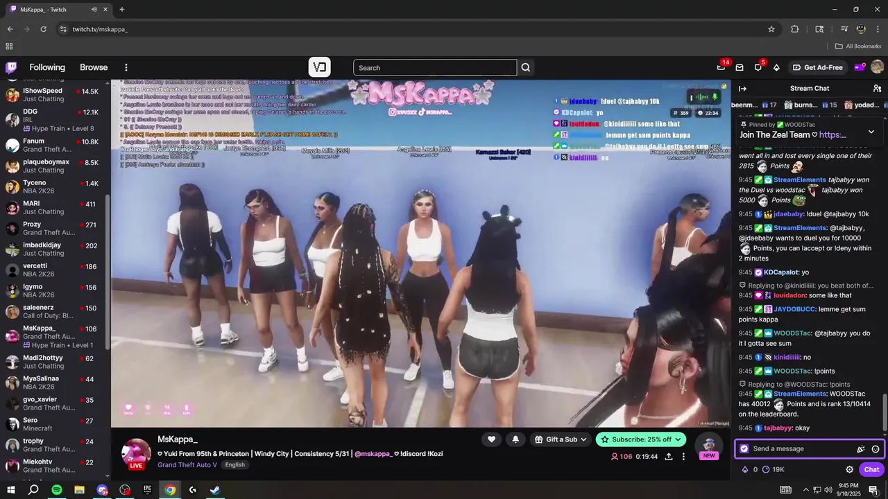The image size is (888, 499).
Task: Expand the pinned Zeal Team message chevron
Action: pyautogui.click(x=871, y=132)
